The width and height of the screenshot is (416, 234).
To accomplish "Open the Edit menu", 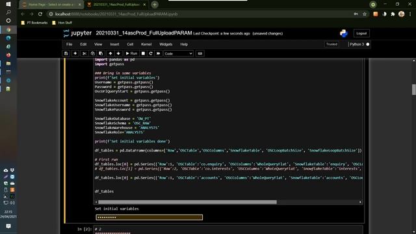I will click(83, 44).
